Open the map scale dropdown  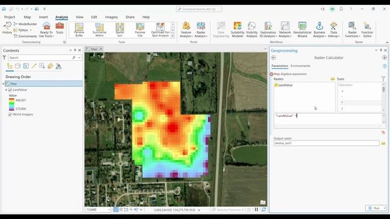[109, 210]
